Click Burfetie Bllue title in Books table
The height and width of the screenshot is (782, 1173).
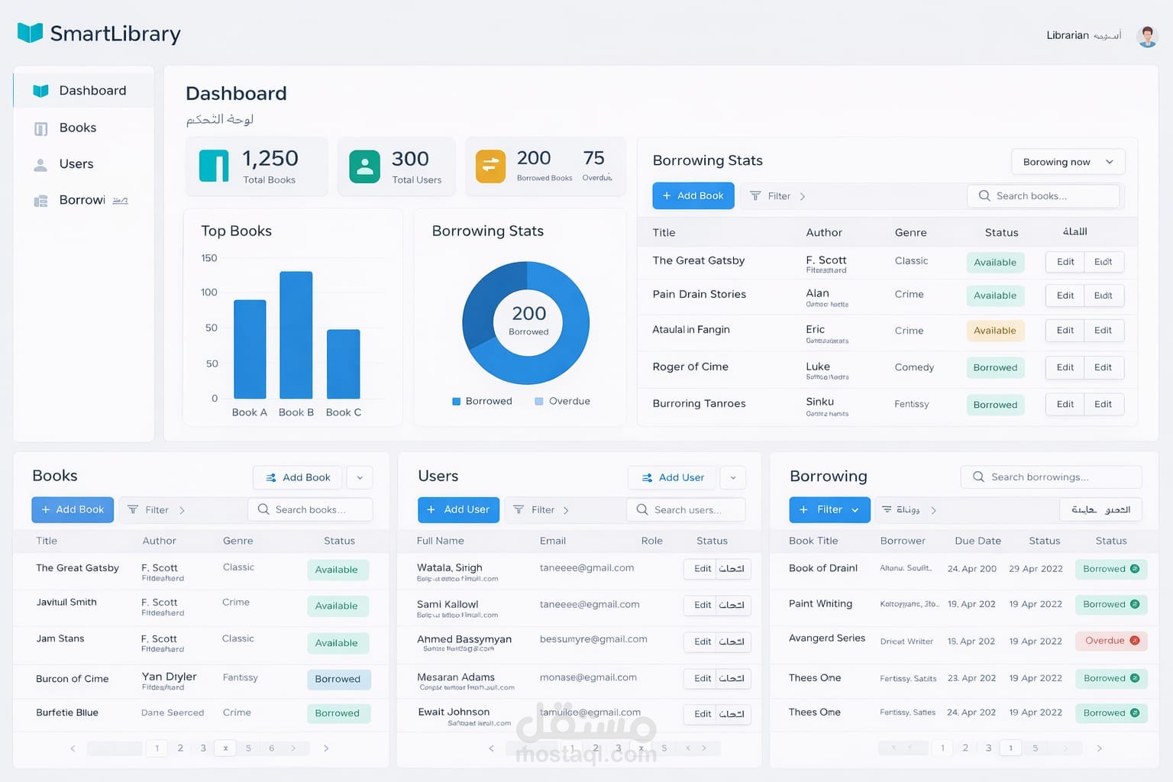tap(67, 713)
